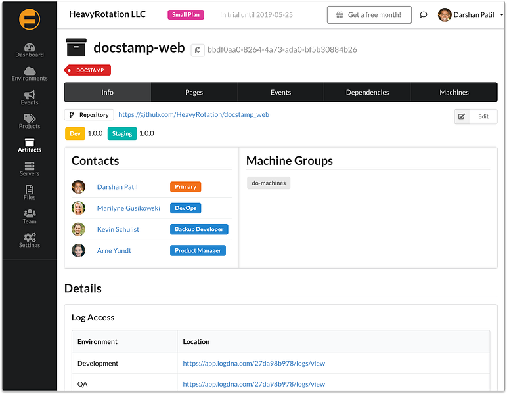The width and height of the screenshot is (507, 394).
Task: Open the Dashboard sidebar icon
Action: click(30, 47)
